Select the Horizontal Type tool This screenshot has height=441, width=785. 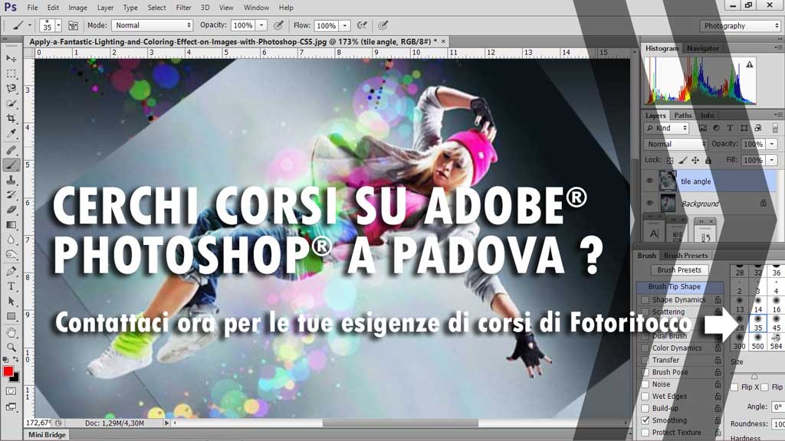pos(11,286)
